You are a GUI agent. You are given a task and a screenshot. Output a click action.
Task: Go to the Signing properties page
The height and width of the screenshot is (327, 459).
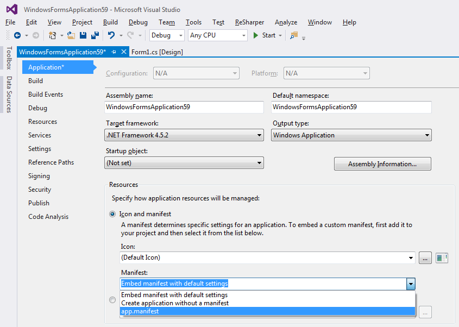click(x=39, y=176)
